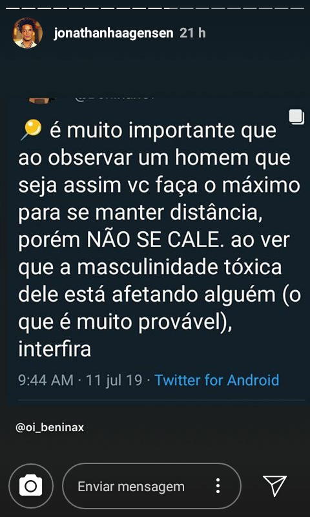The width and height of the screenshot is (310, 517).
Task: Tap the jonathanhaagensen username
Action: point(113,34)
